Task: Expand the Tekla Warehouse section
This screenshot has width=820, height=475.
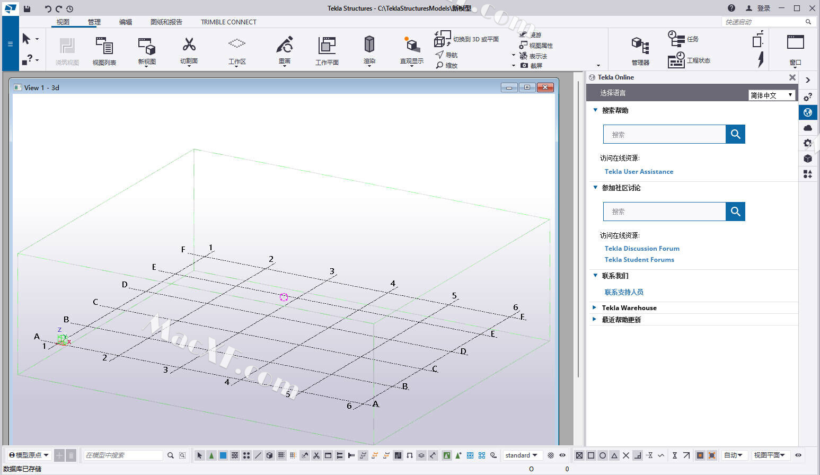Action: tap(629, 307)
